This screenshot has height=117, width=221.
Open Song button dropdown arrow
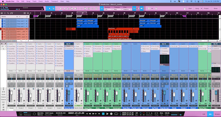(x=201, y=8)
